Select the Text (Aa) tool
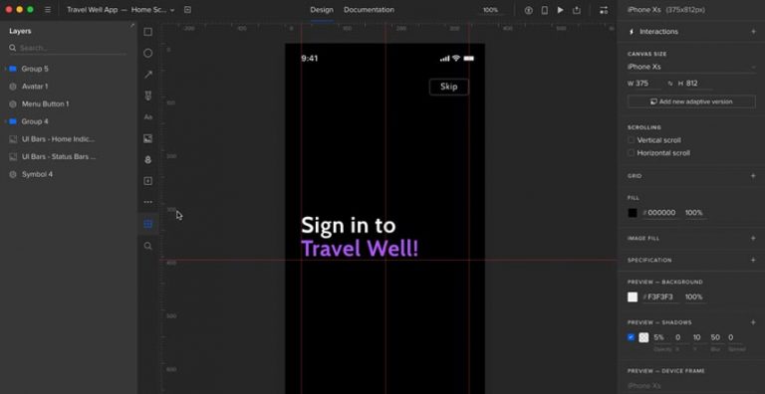765x394 pixels. tap(147, 117)
